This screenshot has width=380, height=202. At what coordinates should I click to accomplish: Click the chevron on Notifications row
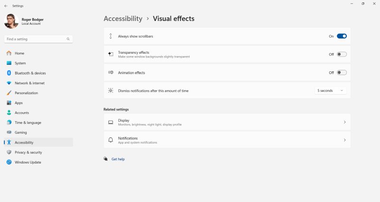click(x=345, y=140)
